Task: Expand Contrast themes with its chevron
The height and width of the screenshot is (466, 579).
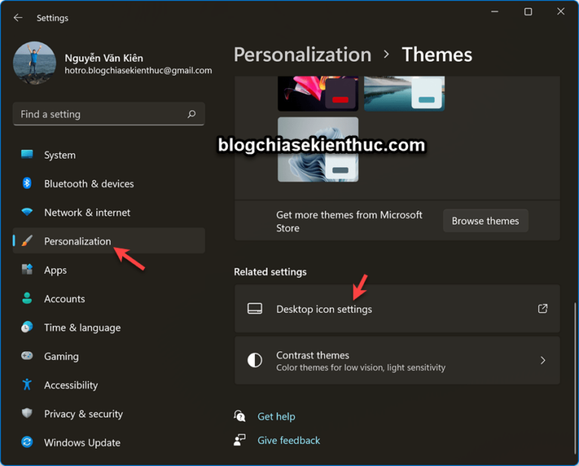Action: pos(542,360)
